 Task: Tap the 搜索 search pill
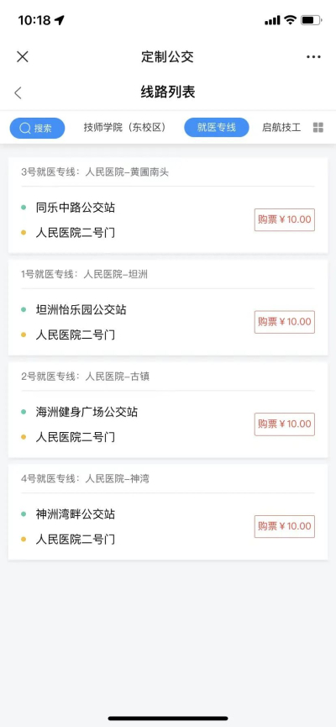(37, 128)
